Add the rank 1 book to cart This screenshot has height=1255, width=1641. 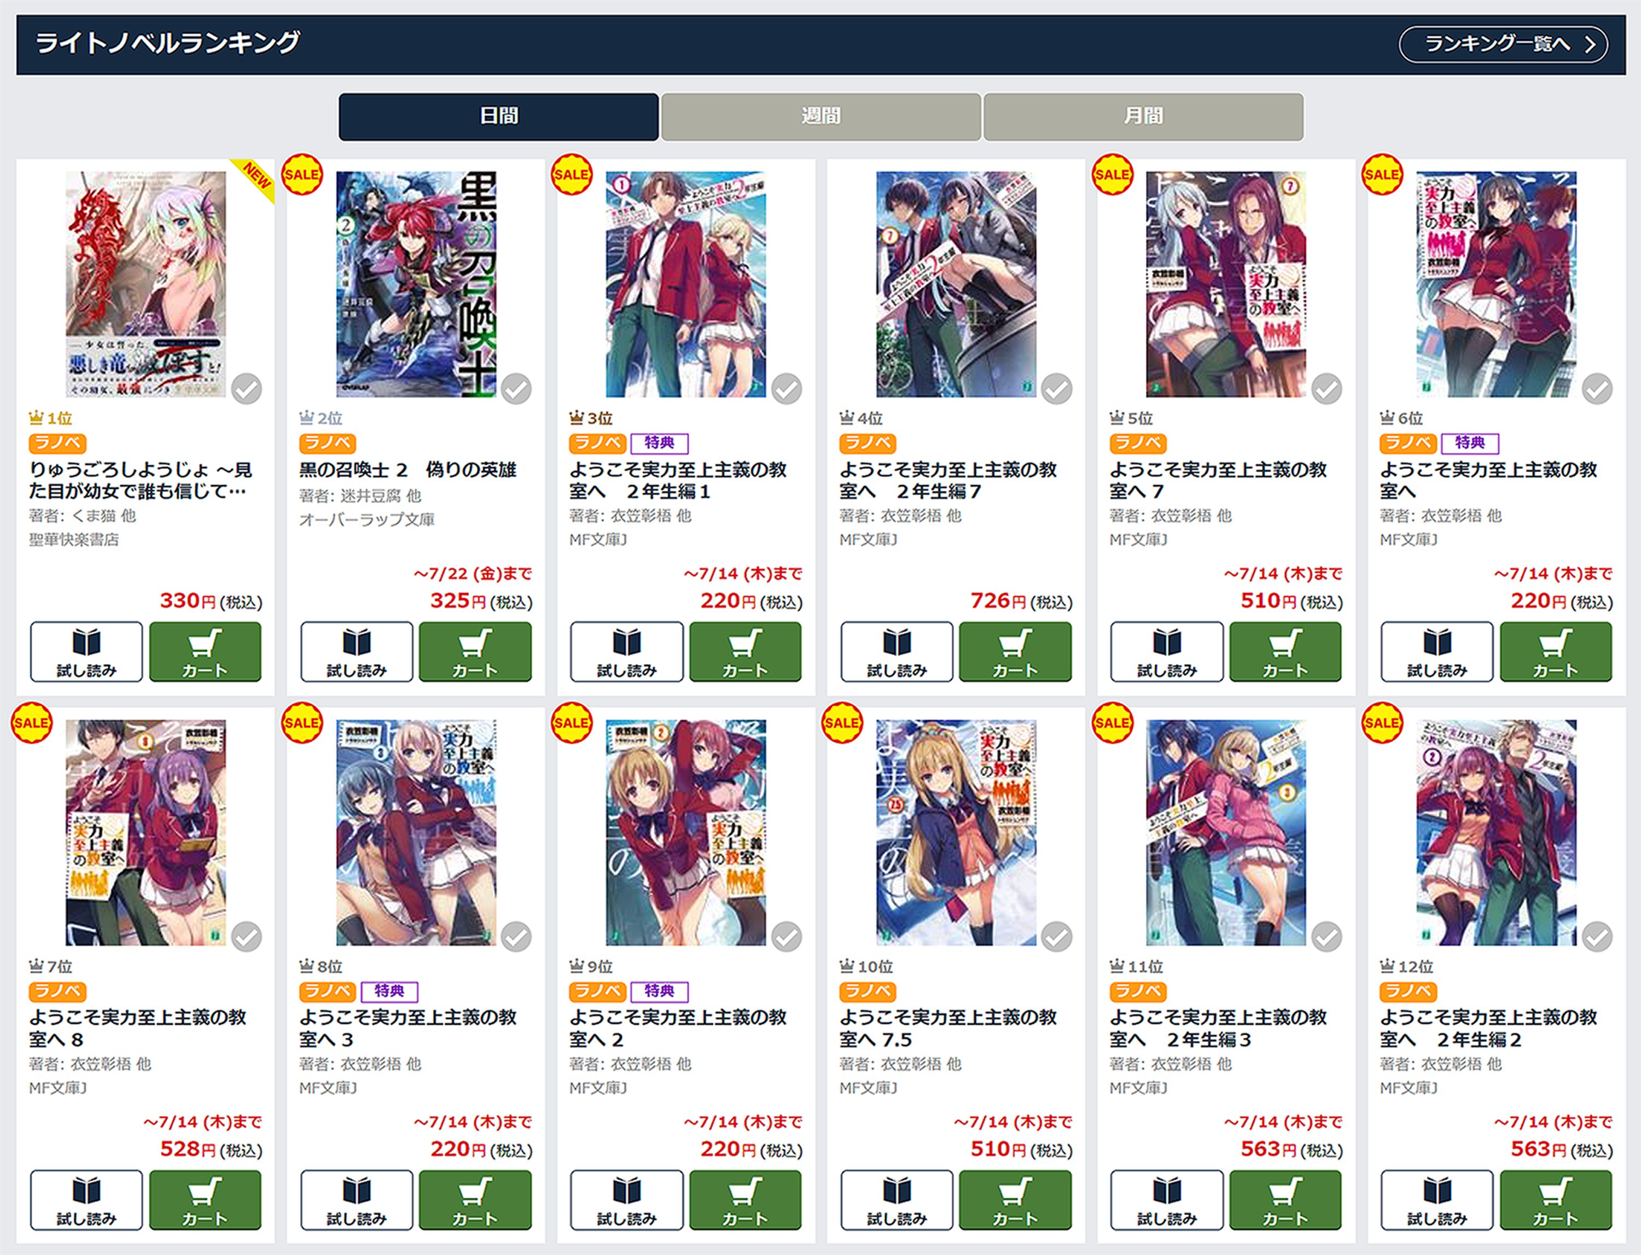coord(206,651)
